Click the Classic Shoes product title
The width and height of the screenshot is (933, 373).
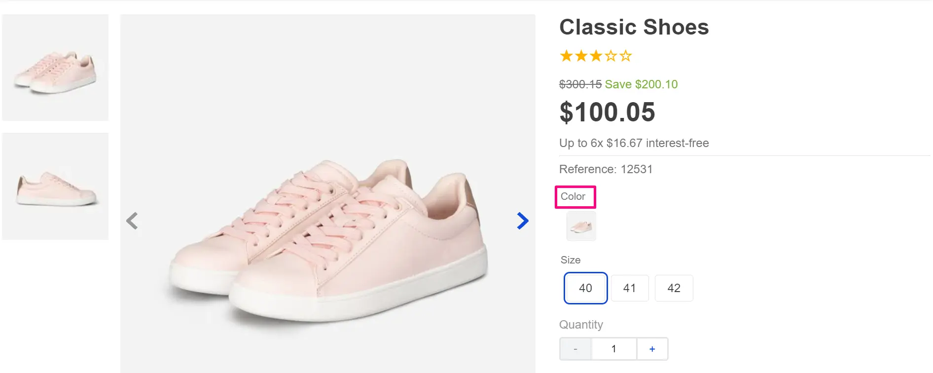pos(634,27)
